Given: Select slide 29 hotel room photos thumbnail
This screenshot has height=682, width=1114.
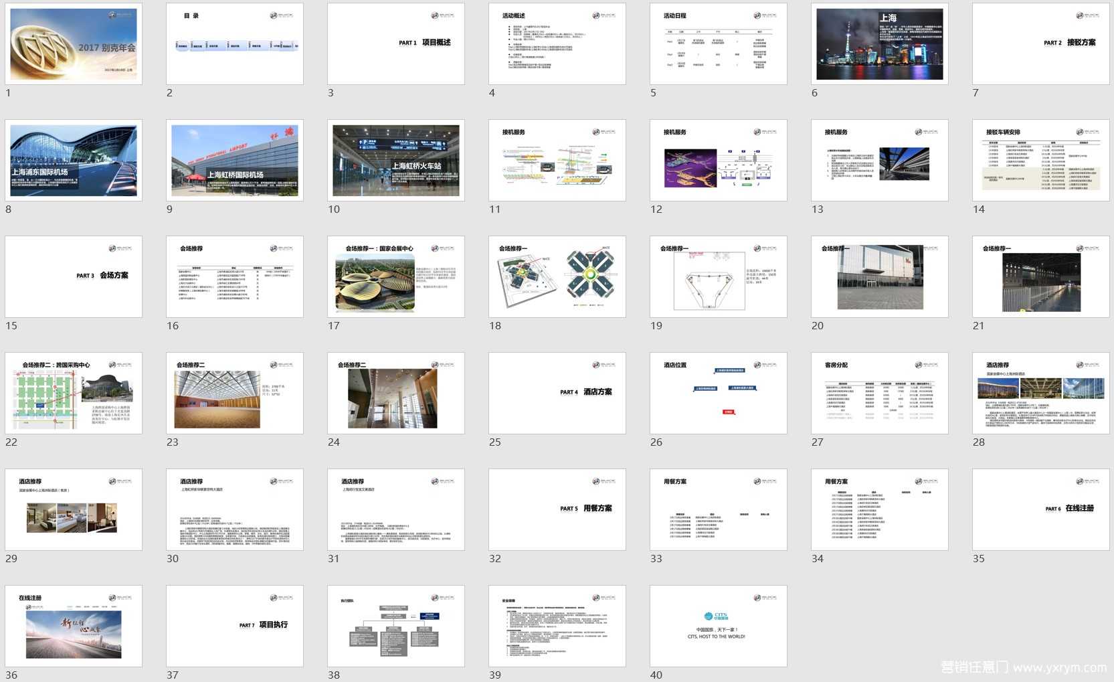Looking at the screenshot, I should pos(74,509).
